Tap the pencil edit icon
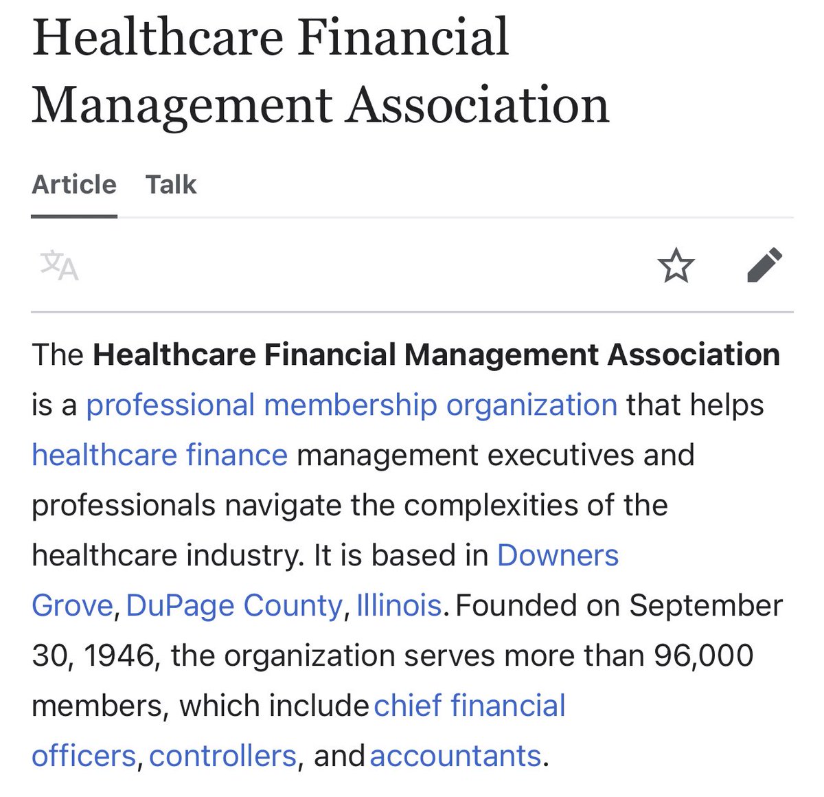Screen dimensions: 824x797 click(764, 266)
